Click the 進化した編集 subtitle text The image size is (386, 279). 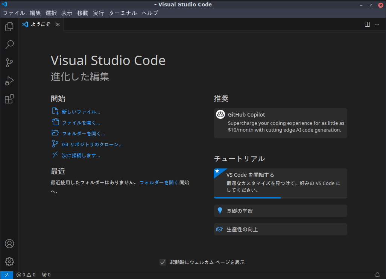(x=80, y=76)
